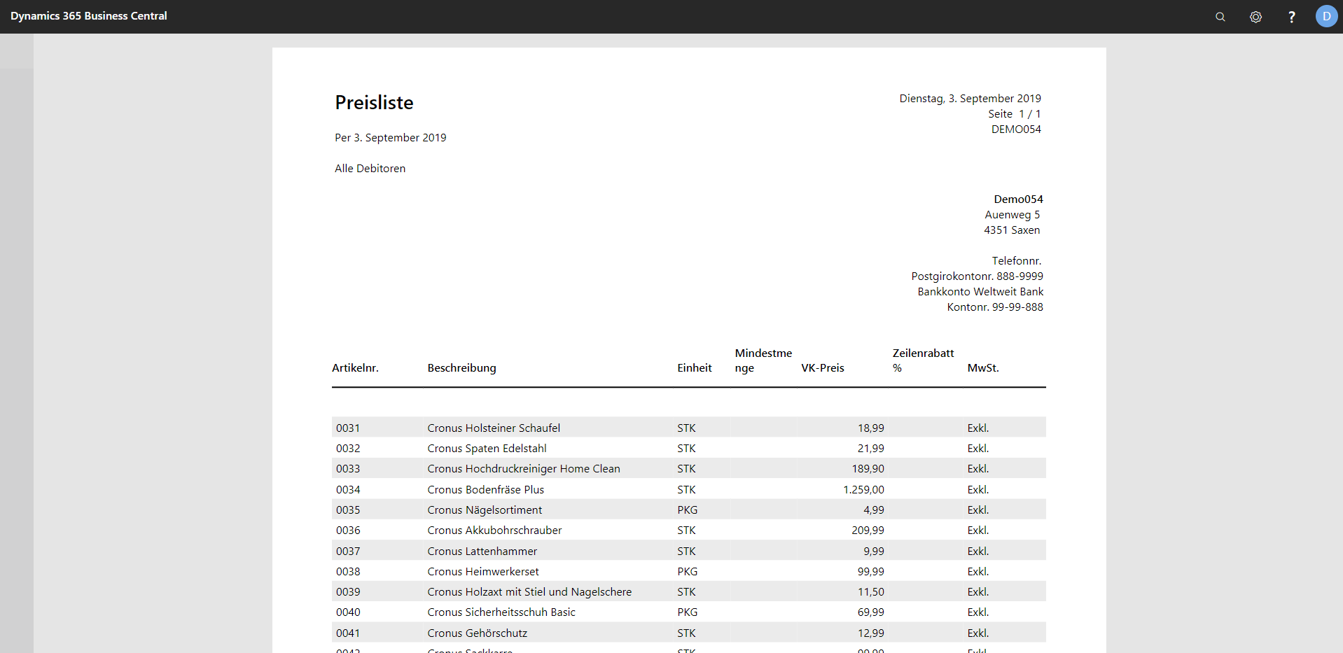The height and width of the screenshot is (653, 1343).
Task: Click 'Telefonnr.' label
Action: (1016, 261)
